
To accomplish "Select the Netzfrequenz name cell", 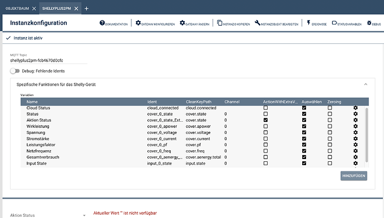I will [39, 151].
